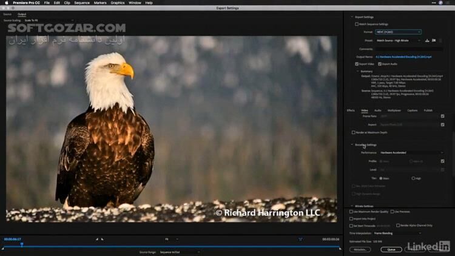Open the Graphics menu

(118, 2)
